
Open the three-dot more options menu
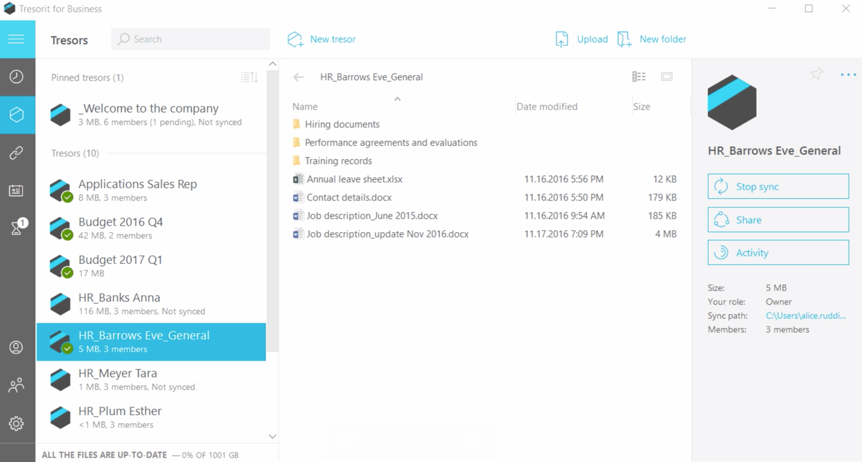coord(848,75)
